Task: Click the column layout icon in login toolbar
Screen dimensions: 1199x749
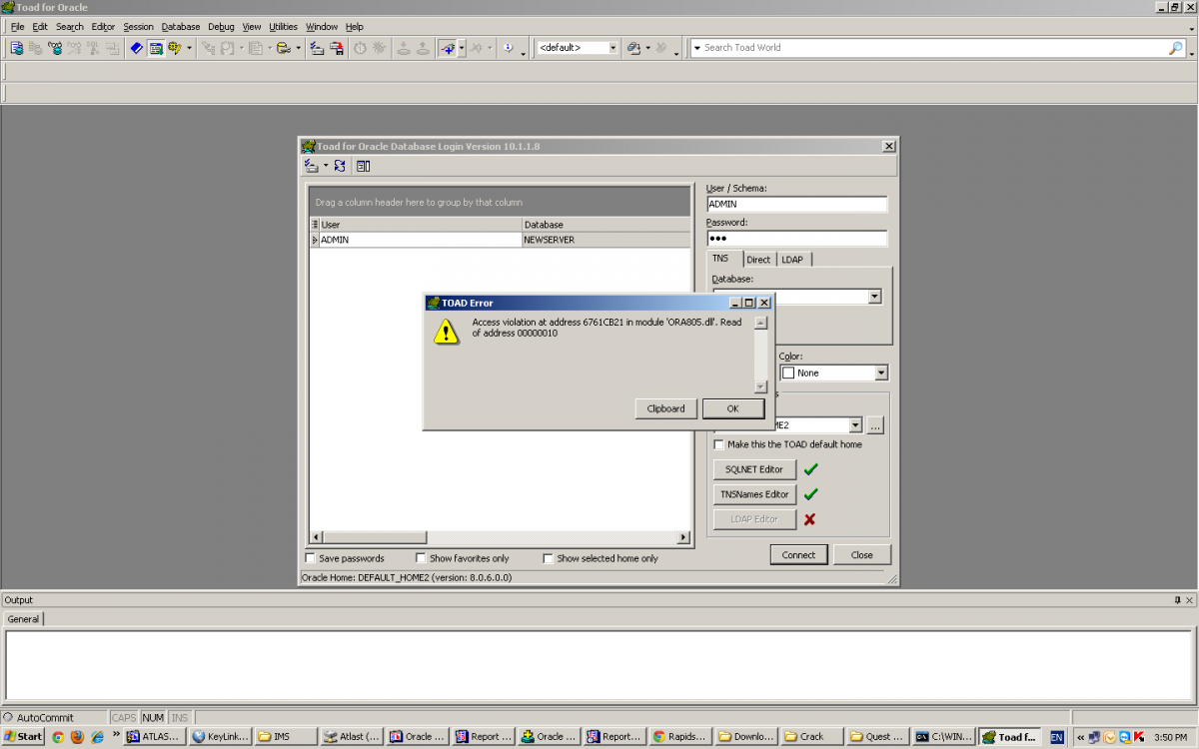Action: [364, 166]
